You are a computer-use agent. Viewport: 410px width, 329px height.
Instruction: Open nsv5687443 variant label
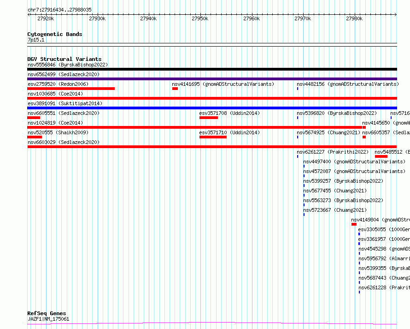tap(384, 278)
